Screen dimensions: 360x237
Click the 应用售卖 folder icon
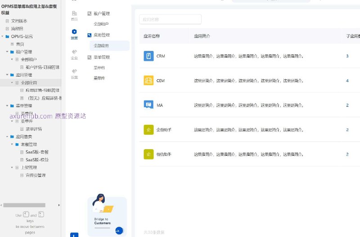[12, 137]
